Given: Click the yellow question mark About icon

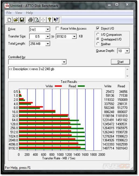Looking at the screenshot, I should point(49,20).
